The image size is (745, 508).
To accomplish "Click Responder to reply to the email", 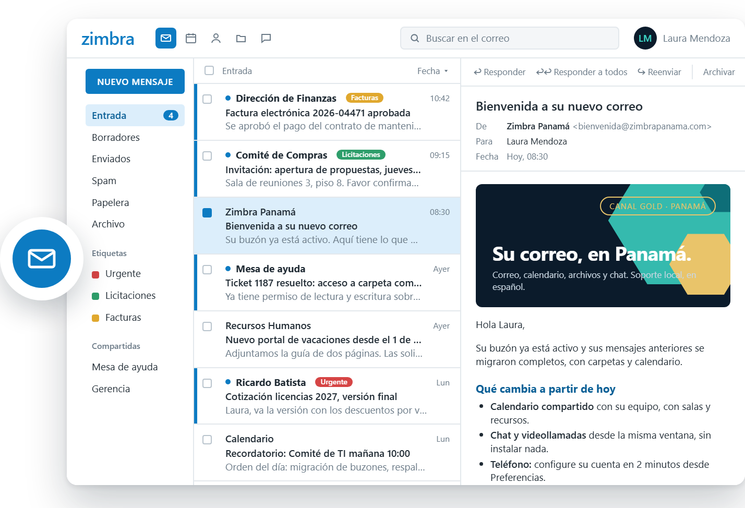I will pos(499,72).
